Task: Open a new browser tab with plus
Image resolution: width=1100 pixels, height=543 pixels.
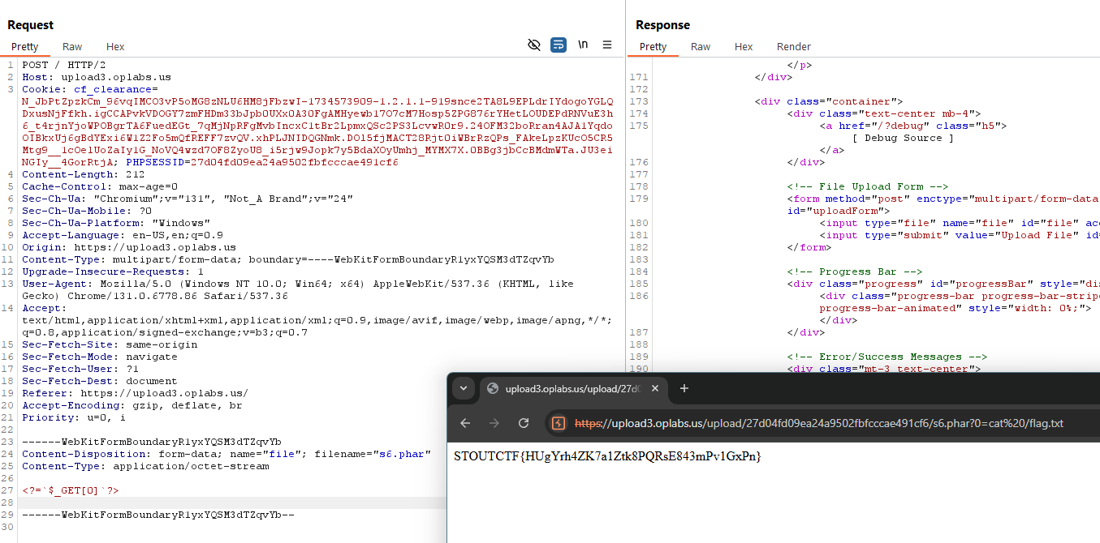Action: [x=684, y=389]
